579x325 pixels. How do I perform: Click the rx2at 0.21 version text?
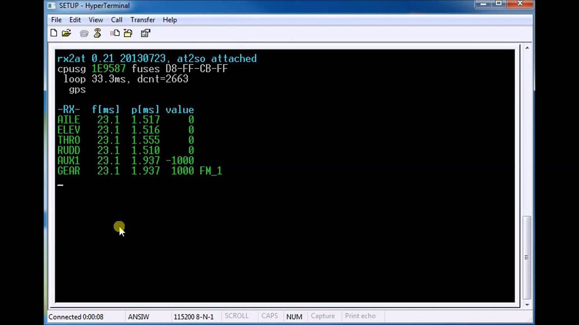click(85, 59)
